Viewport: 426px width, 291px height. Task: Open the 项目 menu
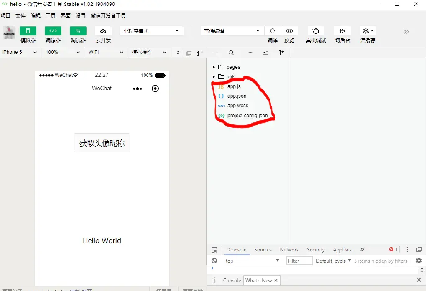pyautogui.click(x=5, y=16)
